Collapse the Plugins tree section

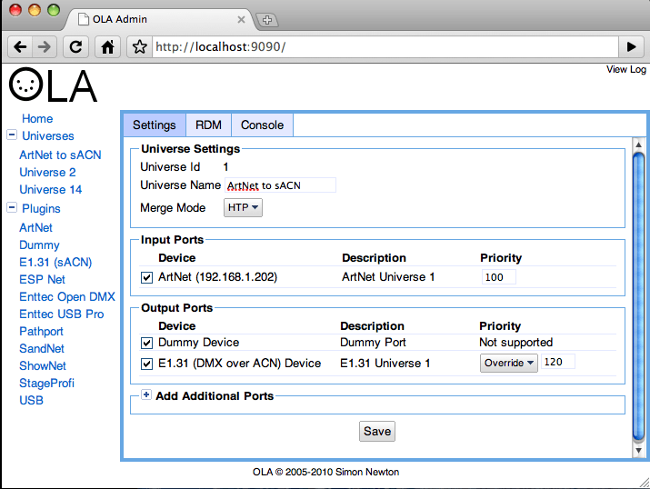[12, 207]
